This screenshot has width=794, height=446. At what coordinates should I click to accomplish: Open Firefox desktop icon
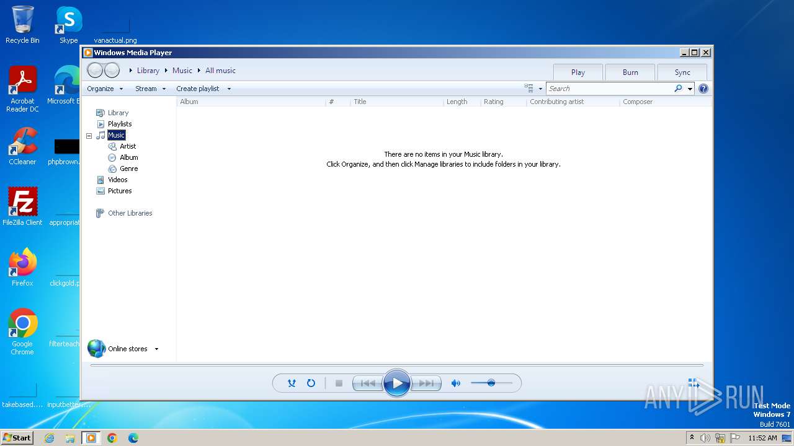[x=22, y=268]
